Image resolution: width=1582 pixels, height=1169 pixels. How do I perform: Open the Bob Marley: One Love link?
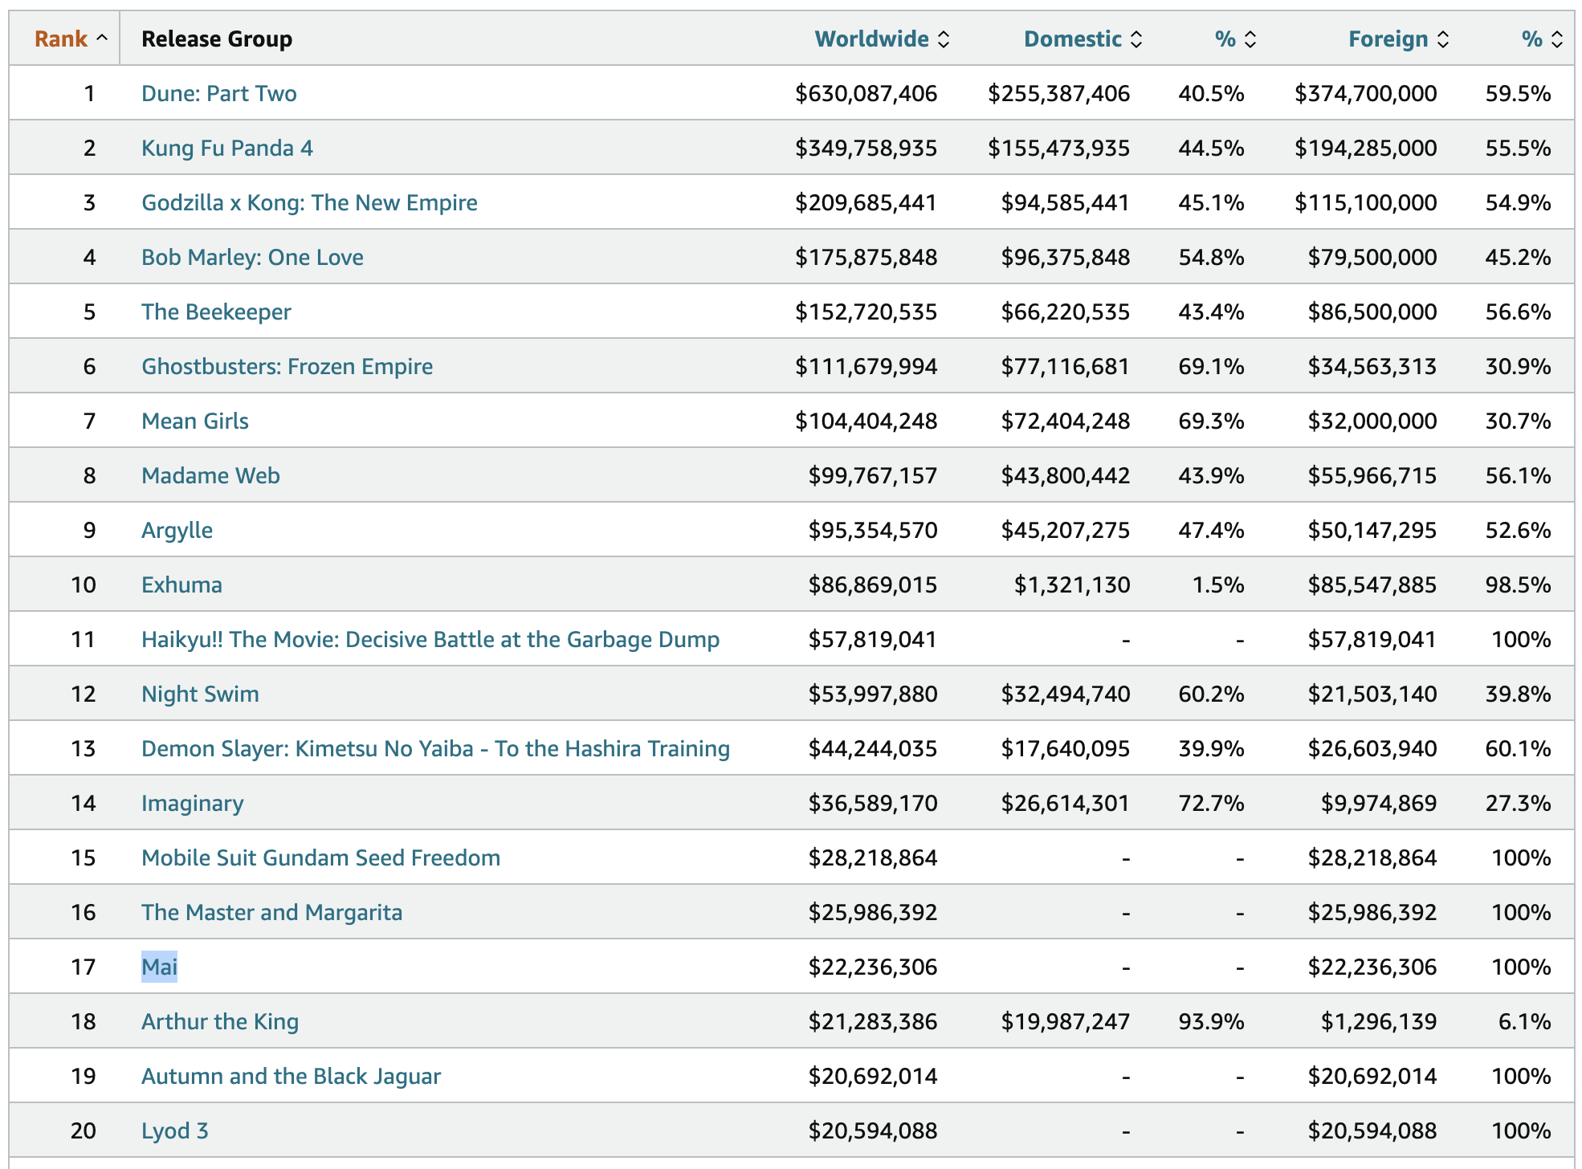click(x=252, y=257)
